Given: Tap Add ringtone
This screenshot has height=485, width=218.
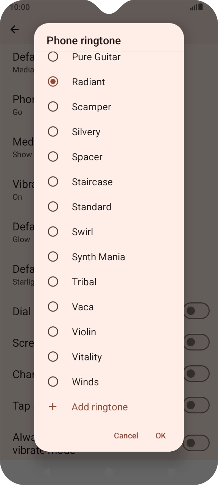Looking at the screenshot, I should (x=100, y=407).
